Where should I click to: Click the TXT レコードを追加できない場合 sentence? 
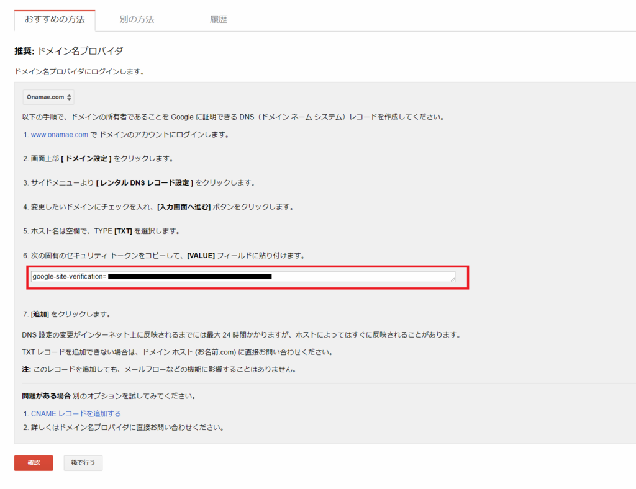178,352
